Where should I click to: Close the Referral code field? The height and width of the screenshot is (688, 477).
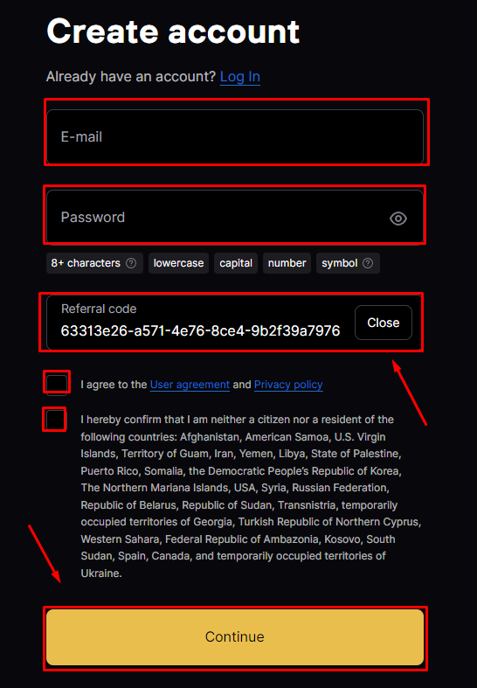coord(384,323)
